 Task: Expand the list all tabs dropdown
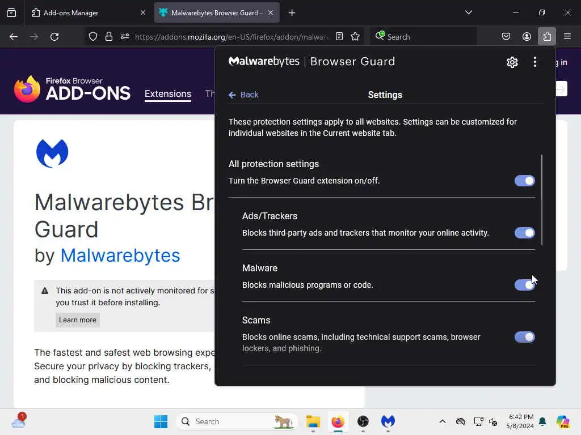point(468,12)
